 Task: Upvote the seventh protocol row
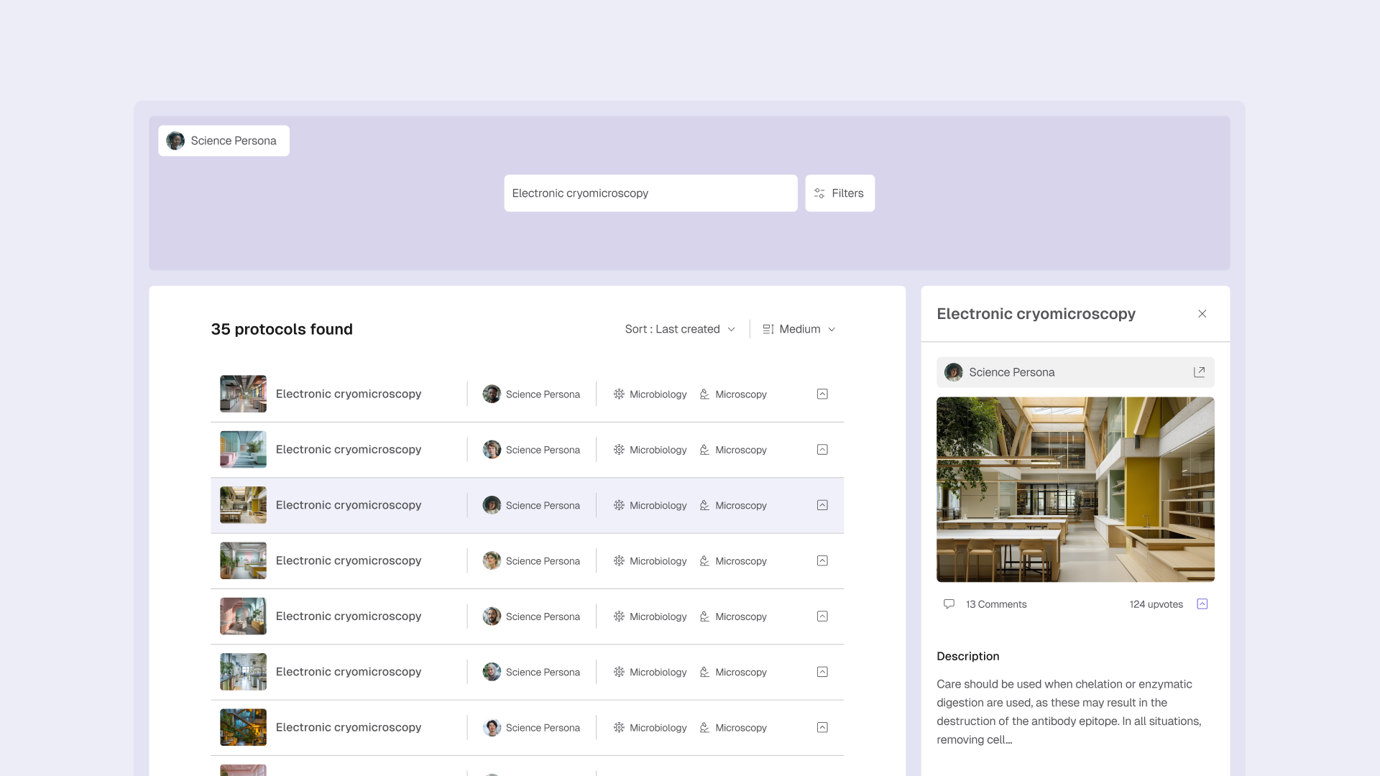coord(822,727)
